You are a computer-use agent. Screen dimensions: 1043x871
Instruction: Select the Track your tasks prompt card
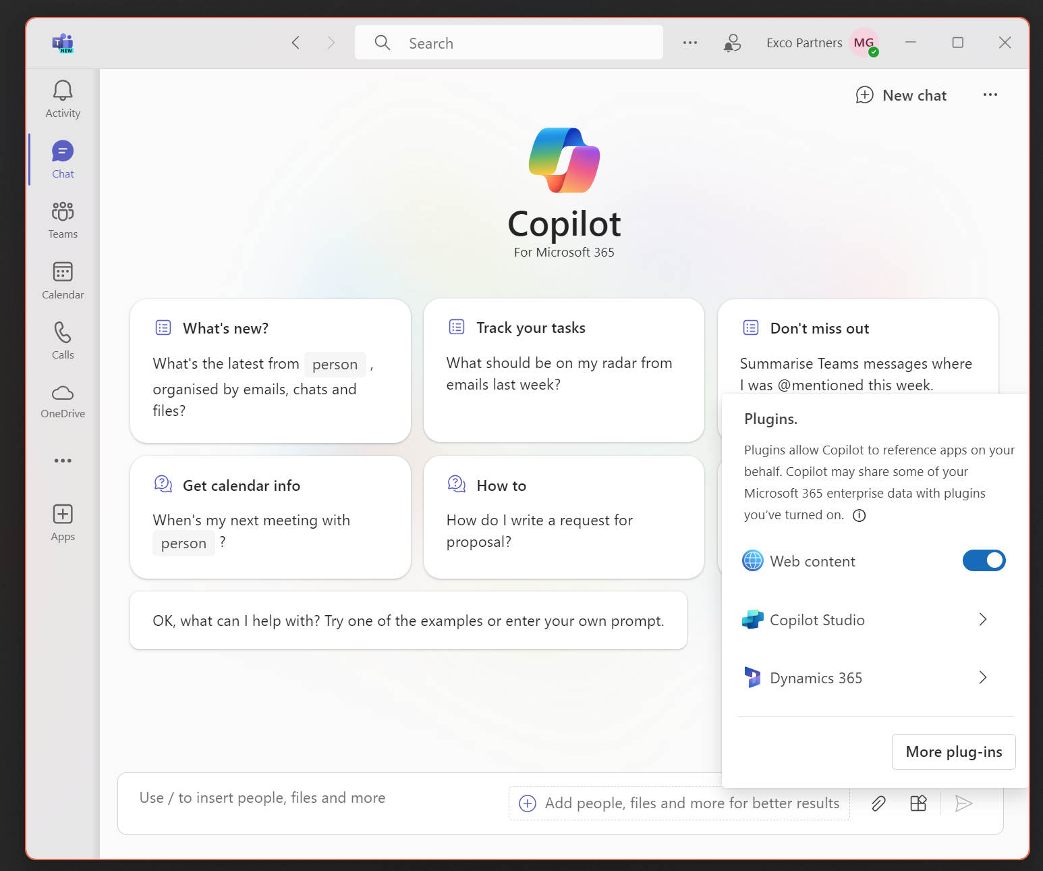(x=564, y=371)
